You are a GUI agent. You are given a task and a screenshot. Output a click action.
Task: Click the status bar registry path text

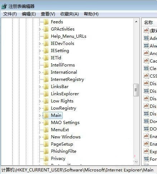click(x=77, y=170)
